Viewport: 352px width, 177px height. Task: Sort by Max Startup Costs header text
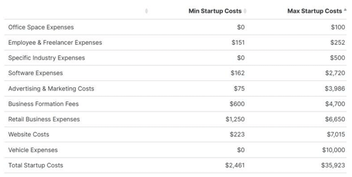click(x=314, y=11)
